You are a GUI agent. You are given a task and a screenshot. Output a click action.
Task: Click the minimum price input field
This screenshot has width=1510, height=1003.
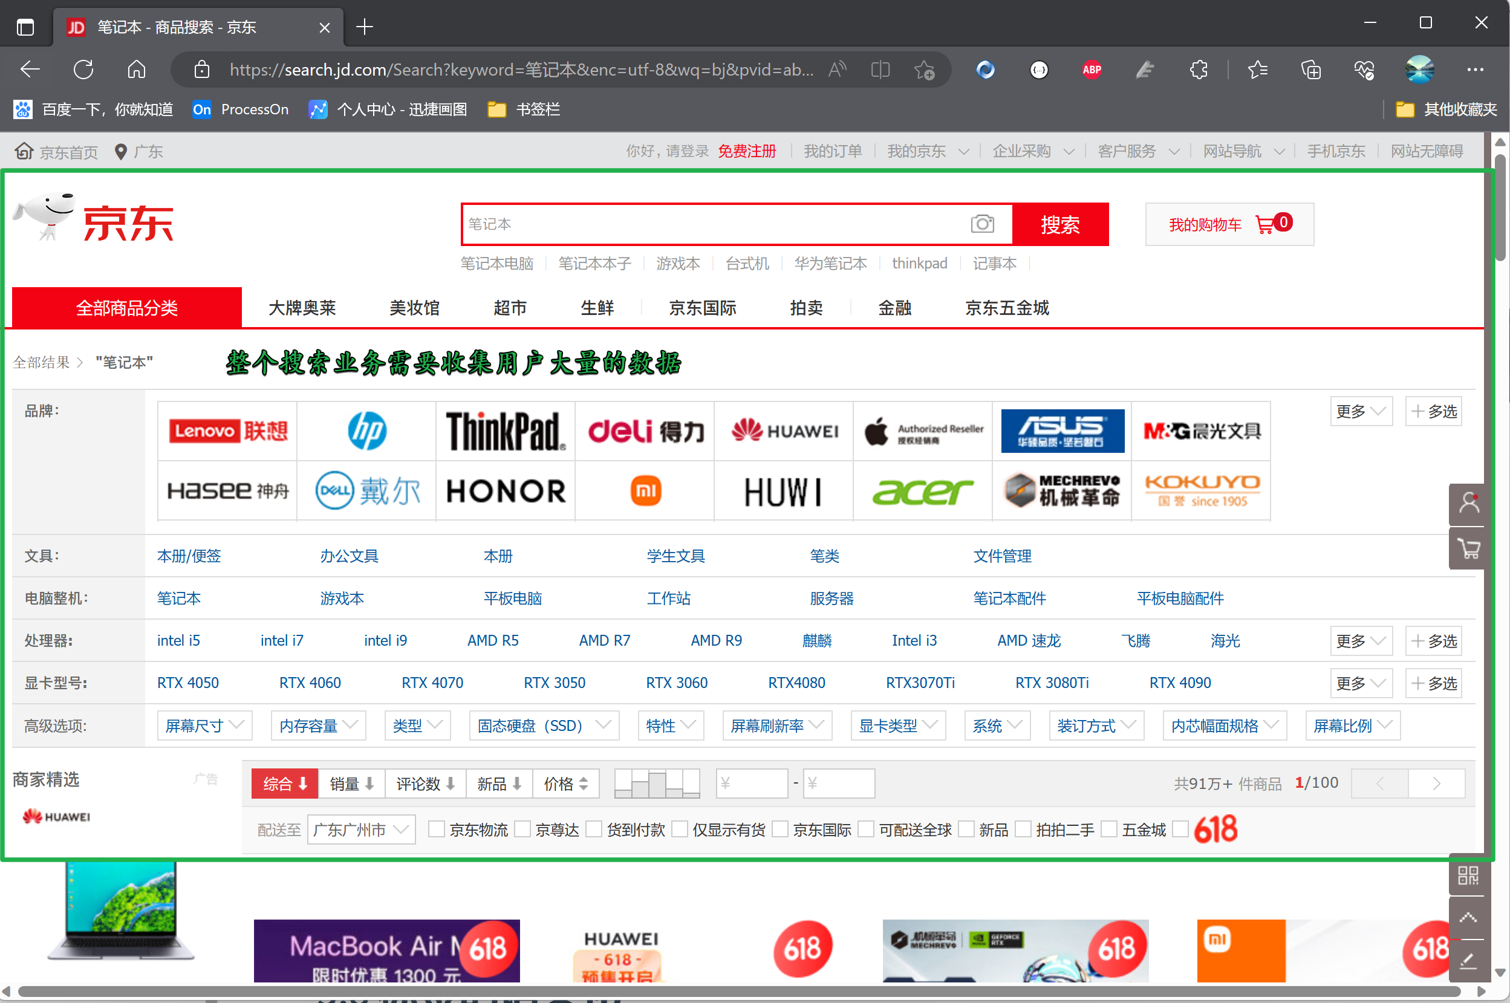[751, 784]
